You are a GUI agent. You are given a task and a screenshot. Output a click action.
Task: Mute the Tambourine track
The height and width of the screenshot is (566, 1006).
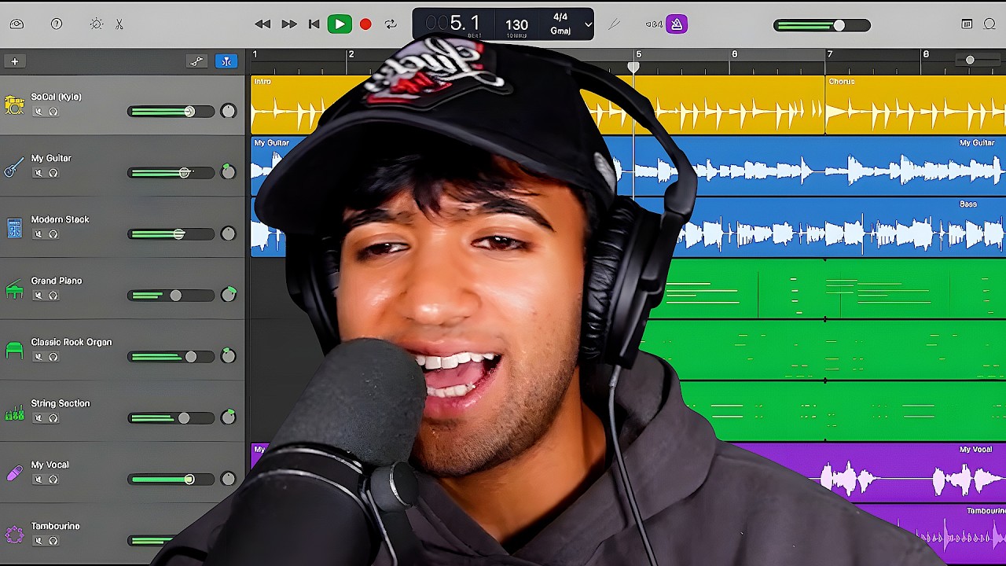38,541
